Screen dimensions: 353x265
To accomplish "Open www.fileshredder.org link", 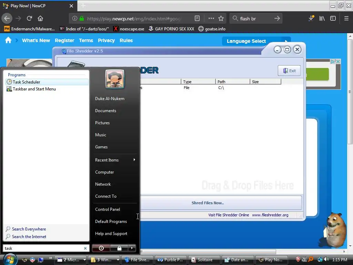I will [x=270, y=215].
